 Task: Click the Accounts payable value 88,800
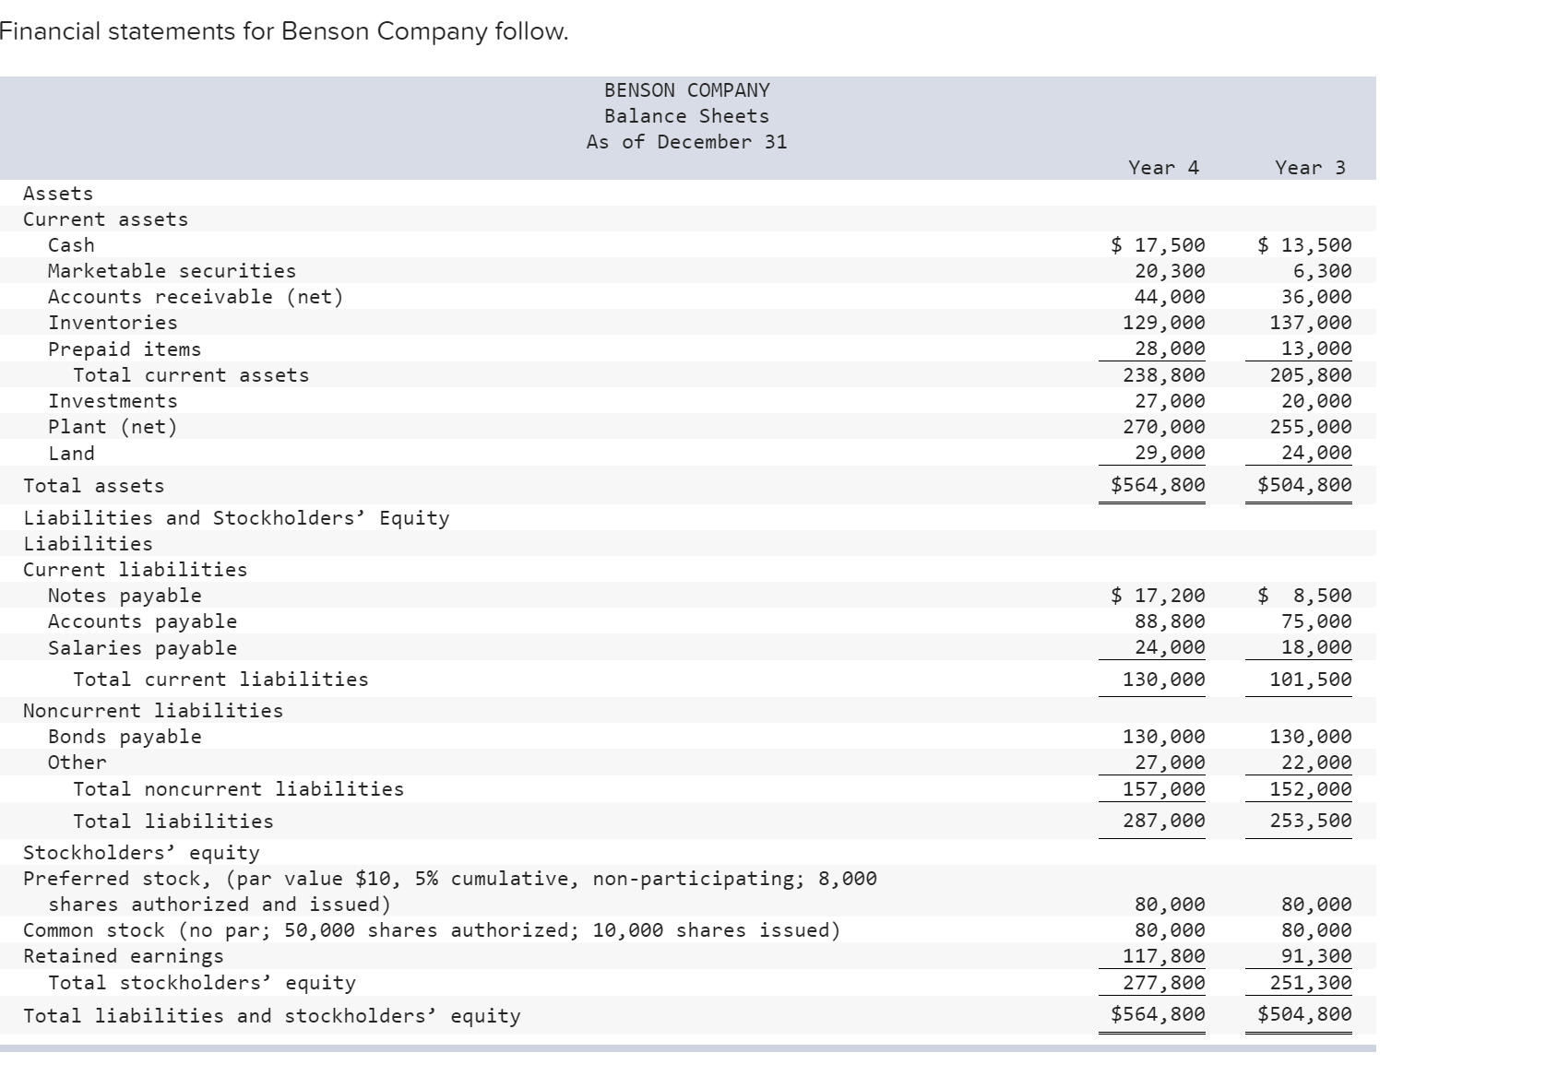point(1171,621)
